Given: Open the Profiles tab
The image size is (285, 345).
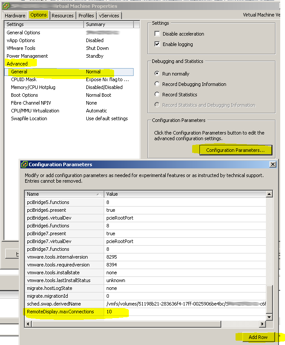Looking at the screenshot, I should pos(86,16).
